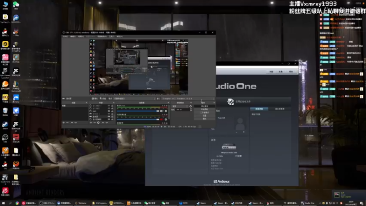
Task: Click transition duration 300 ms field
Action: coord(183,110)
